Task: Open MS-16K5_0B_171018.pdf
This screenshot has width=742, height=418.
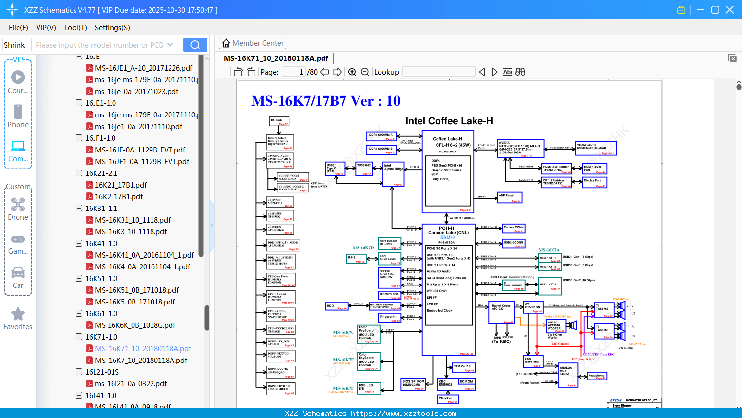Action: pos(135,302)
